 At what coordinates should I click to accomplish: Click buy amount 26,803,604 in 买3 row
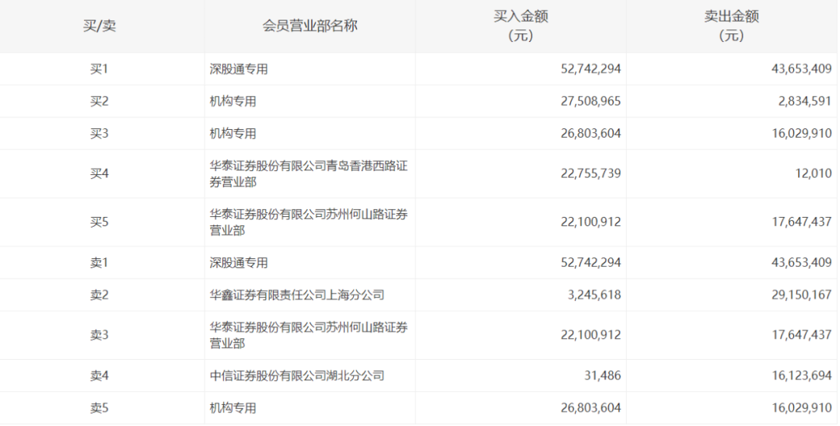click(x=591, y=133)
